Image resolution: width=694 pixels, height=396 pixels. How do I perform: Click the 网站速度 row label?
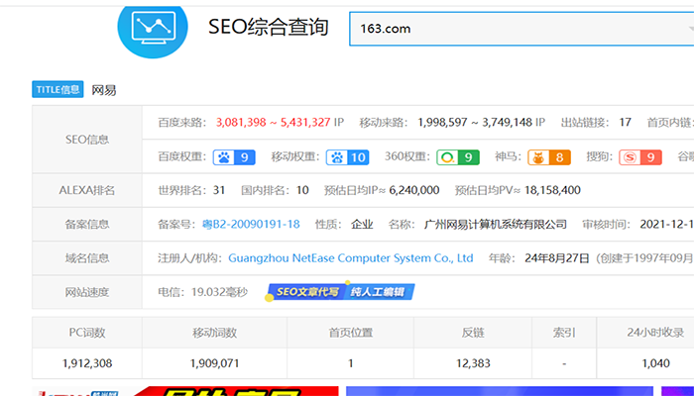pyautogui.click(x=87, y=292)
